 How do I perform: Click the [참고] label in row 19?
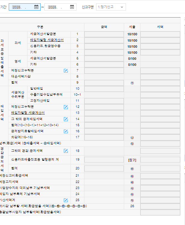(132, 160)
